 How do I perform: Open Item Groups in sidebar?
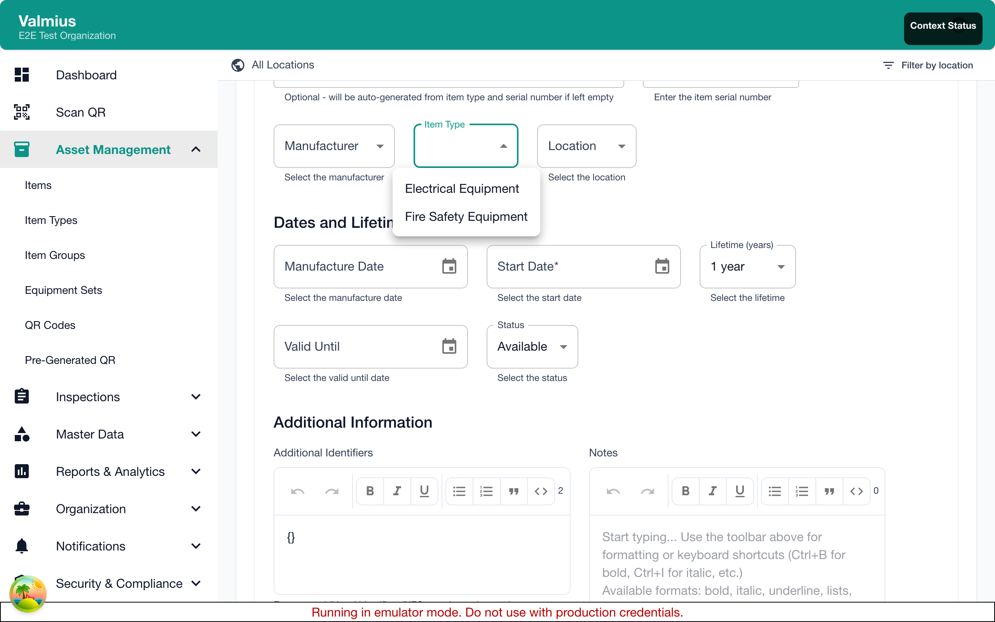pos(55,255)
